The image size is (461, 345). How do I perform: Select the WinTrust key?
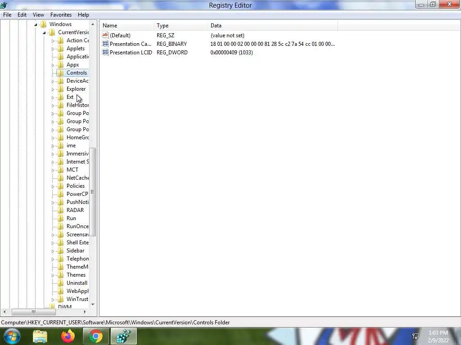[x=77, y=299]
